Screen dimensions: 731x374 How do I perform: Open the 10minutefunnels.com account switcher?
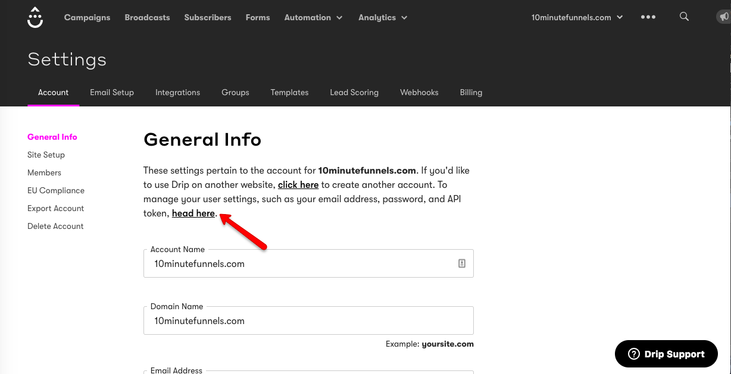(x=577, y=17)
